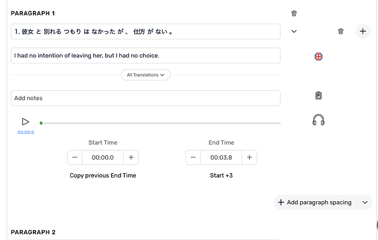Screen dimensions: 378x240
Task: Click the Start Time value 00:00.0
Action: point(102,157)
